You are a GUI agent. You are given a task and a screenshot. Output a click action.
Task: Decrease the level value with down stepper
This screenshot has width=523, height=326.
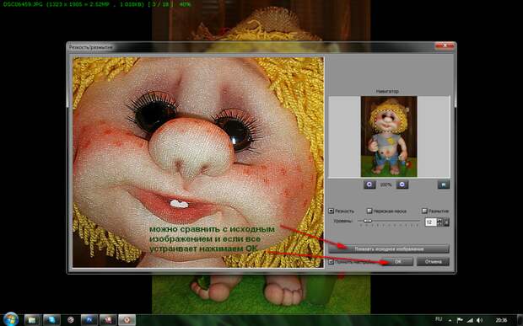point(439,224)
